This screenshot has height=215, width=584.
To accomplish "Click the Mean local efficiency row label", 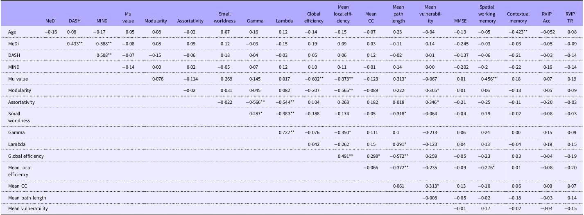I will click(20, 171).
